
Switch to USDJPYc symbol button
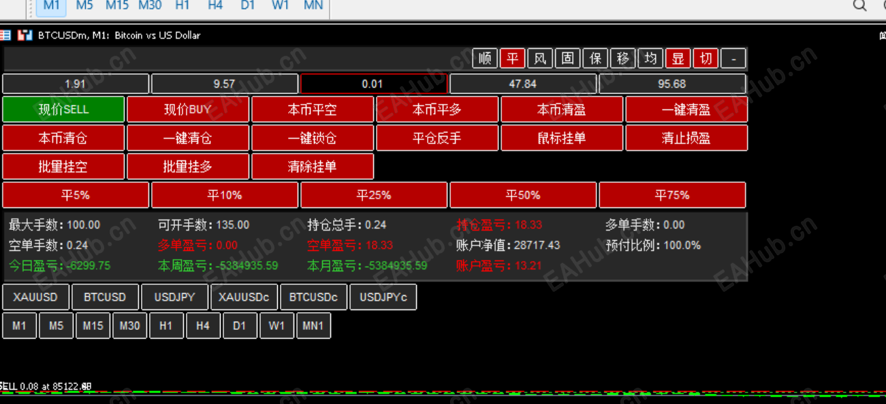(383, 297)
